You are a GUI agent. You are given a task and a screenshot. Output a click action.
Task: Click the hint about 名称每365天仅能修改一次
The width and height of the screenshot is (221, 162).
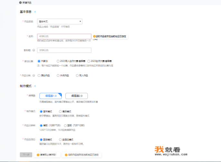click(x=64, y=41)
